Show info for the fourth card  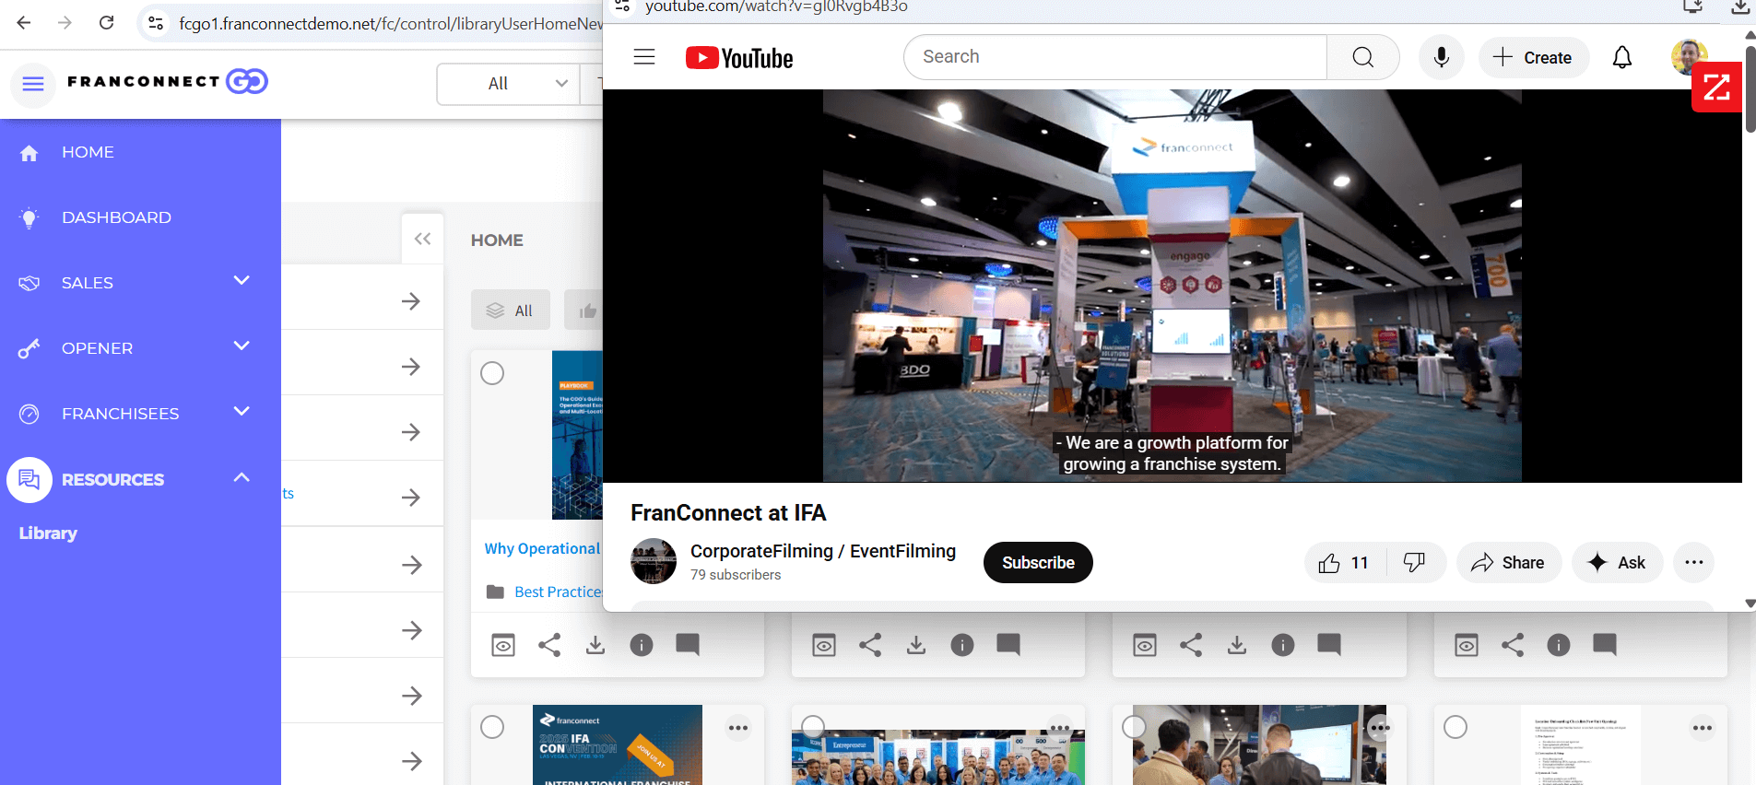(1559, 645)
